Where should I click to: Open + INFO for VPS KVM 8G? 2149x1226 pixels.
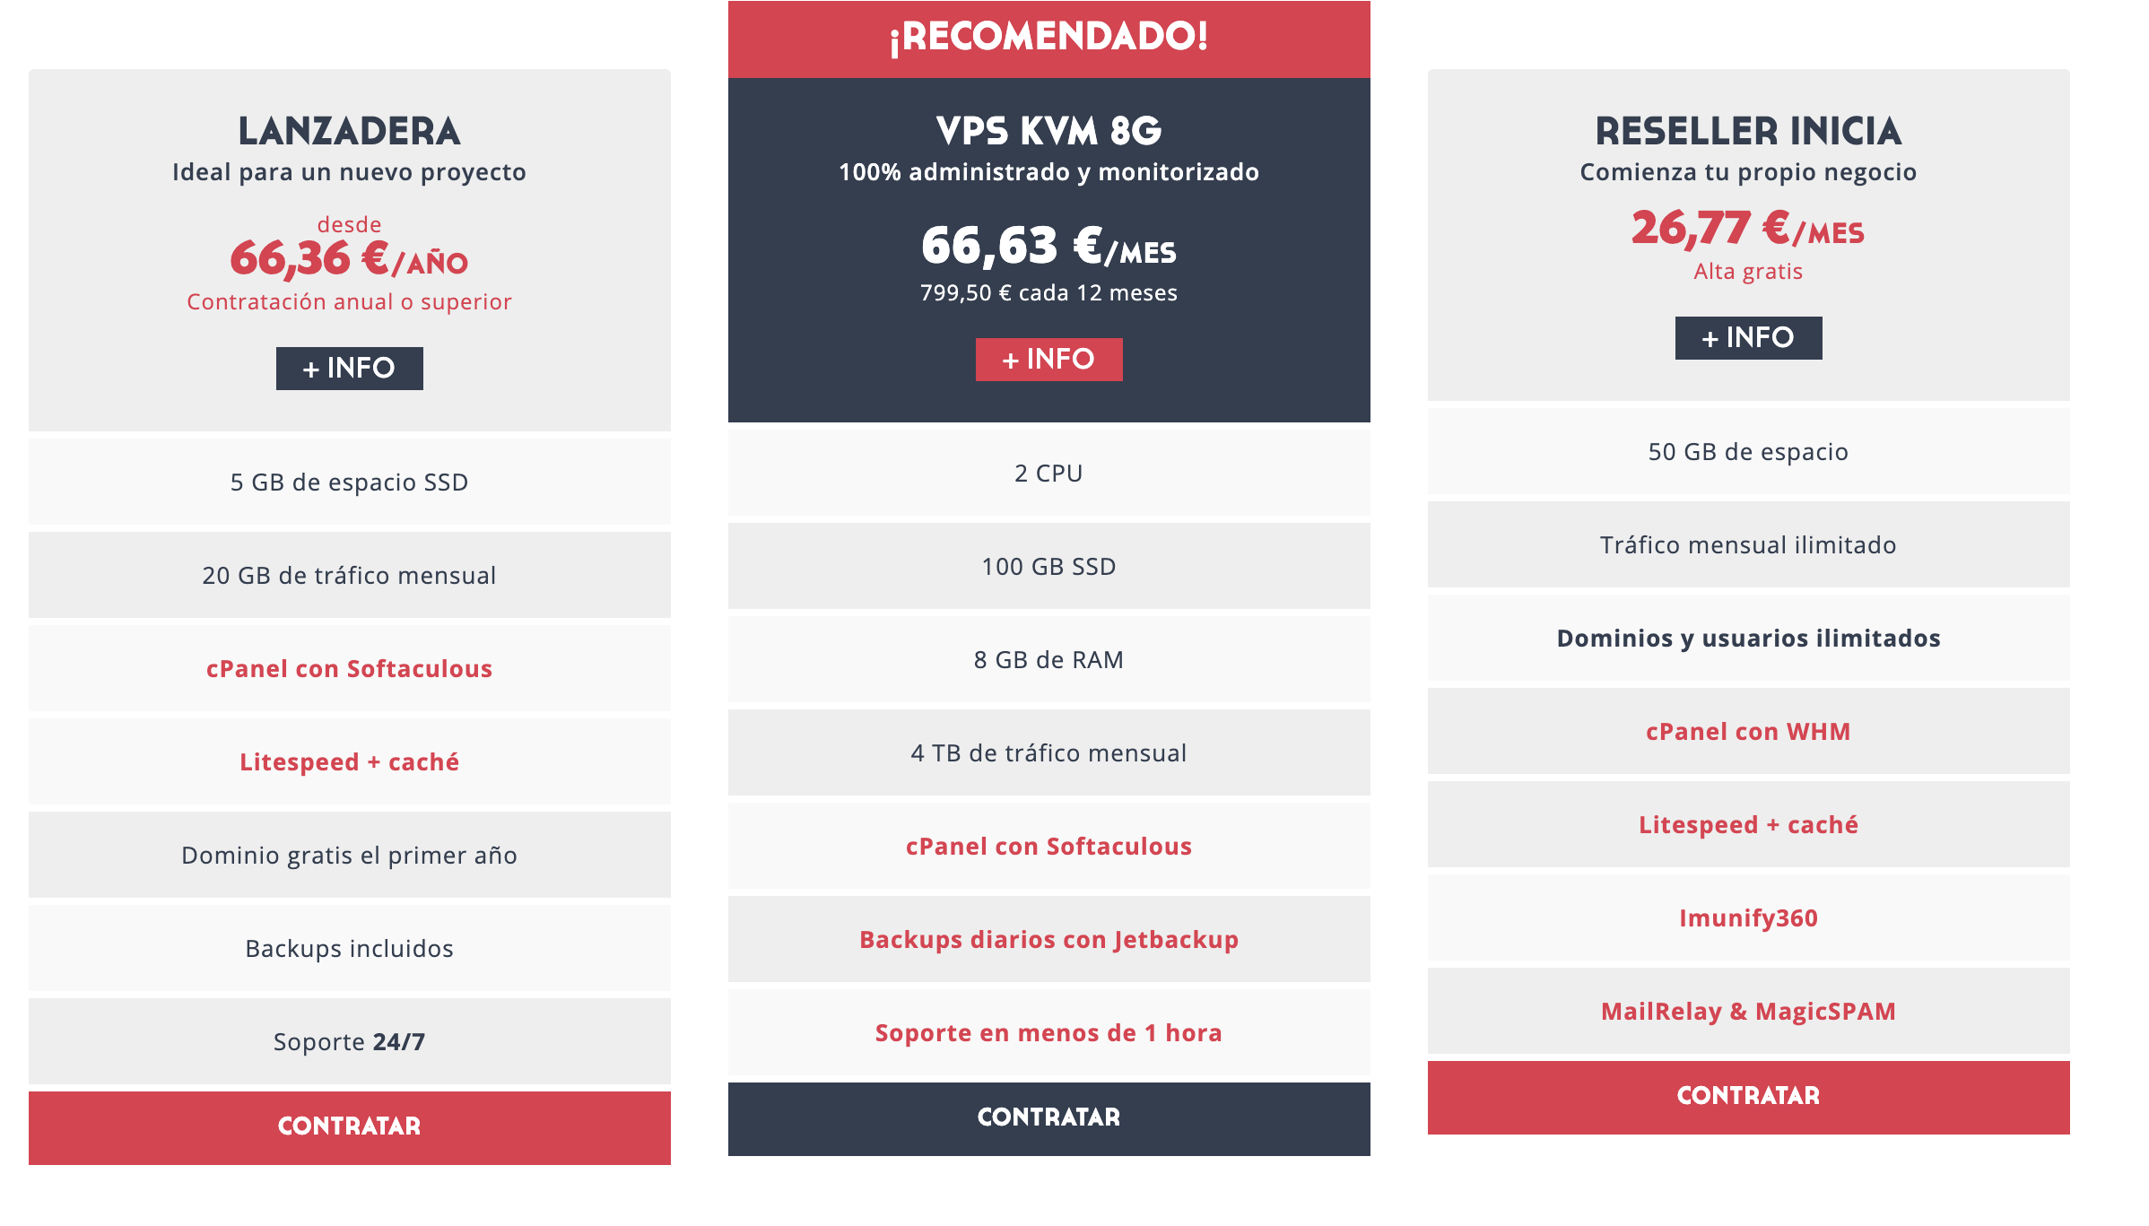coord(1048,359)
